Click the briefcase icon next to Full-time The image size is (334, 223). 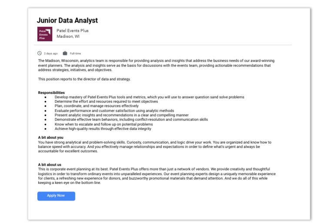65,53
